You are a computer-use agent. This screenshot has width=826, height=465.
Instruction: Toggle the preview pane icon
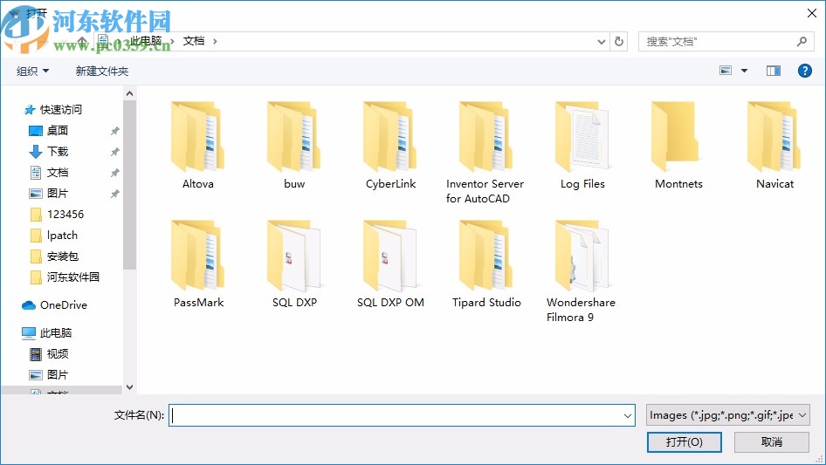pos(774,71)
